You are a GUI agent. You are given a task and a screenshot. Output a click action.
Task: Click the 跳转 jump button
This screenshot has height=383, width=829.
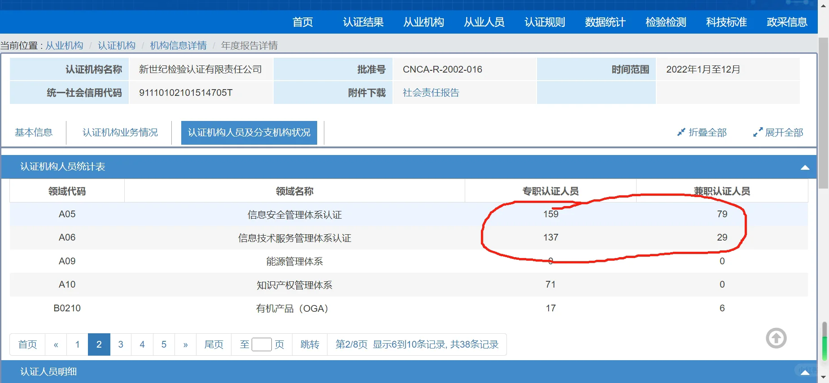[x=310, y=344]
